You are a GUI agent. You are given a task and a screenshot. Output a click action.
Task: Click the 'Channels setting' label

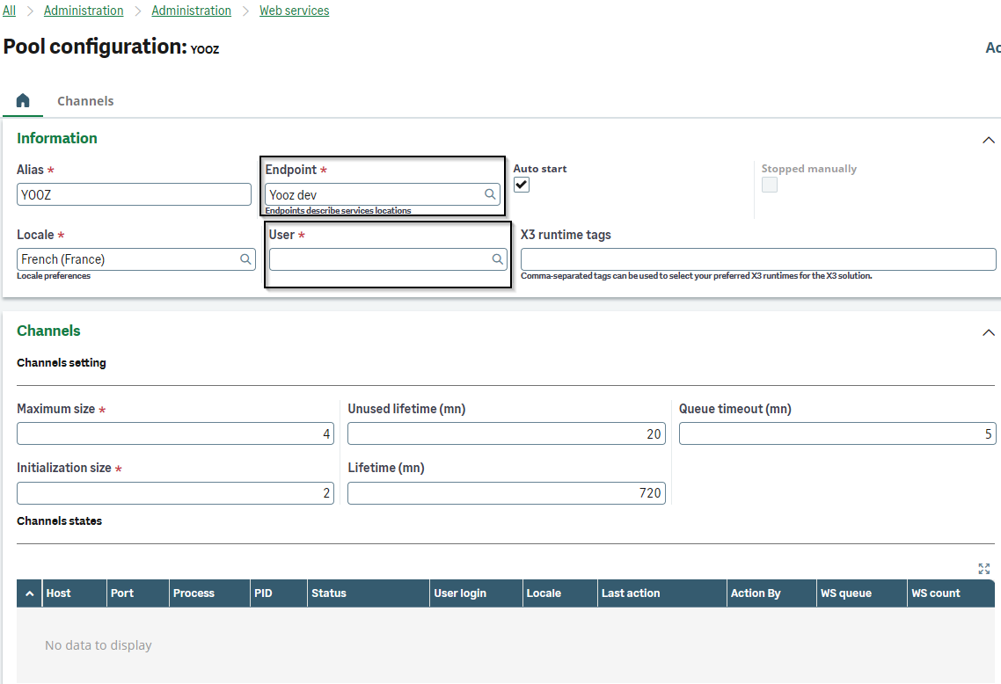tap(62, 362)
